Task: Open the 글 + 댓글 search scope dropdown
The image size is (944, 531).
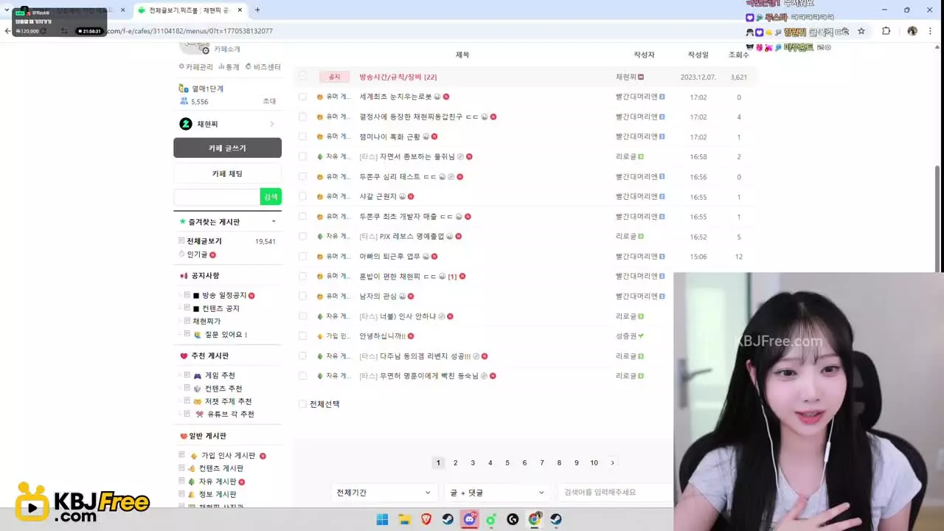Action: point(497,493)
